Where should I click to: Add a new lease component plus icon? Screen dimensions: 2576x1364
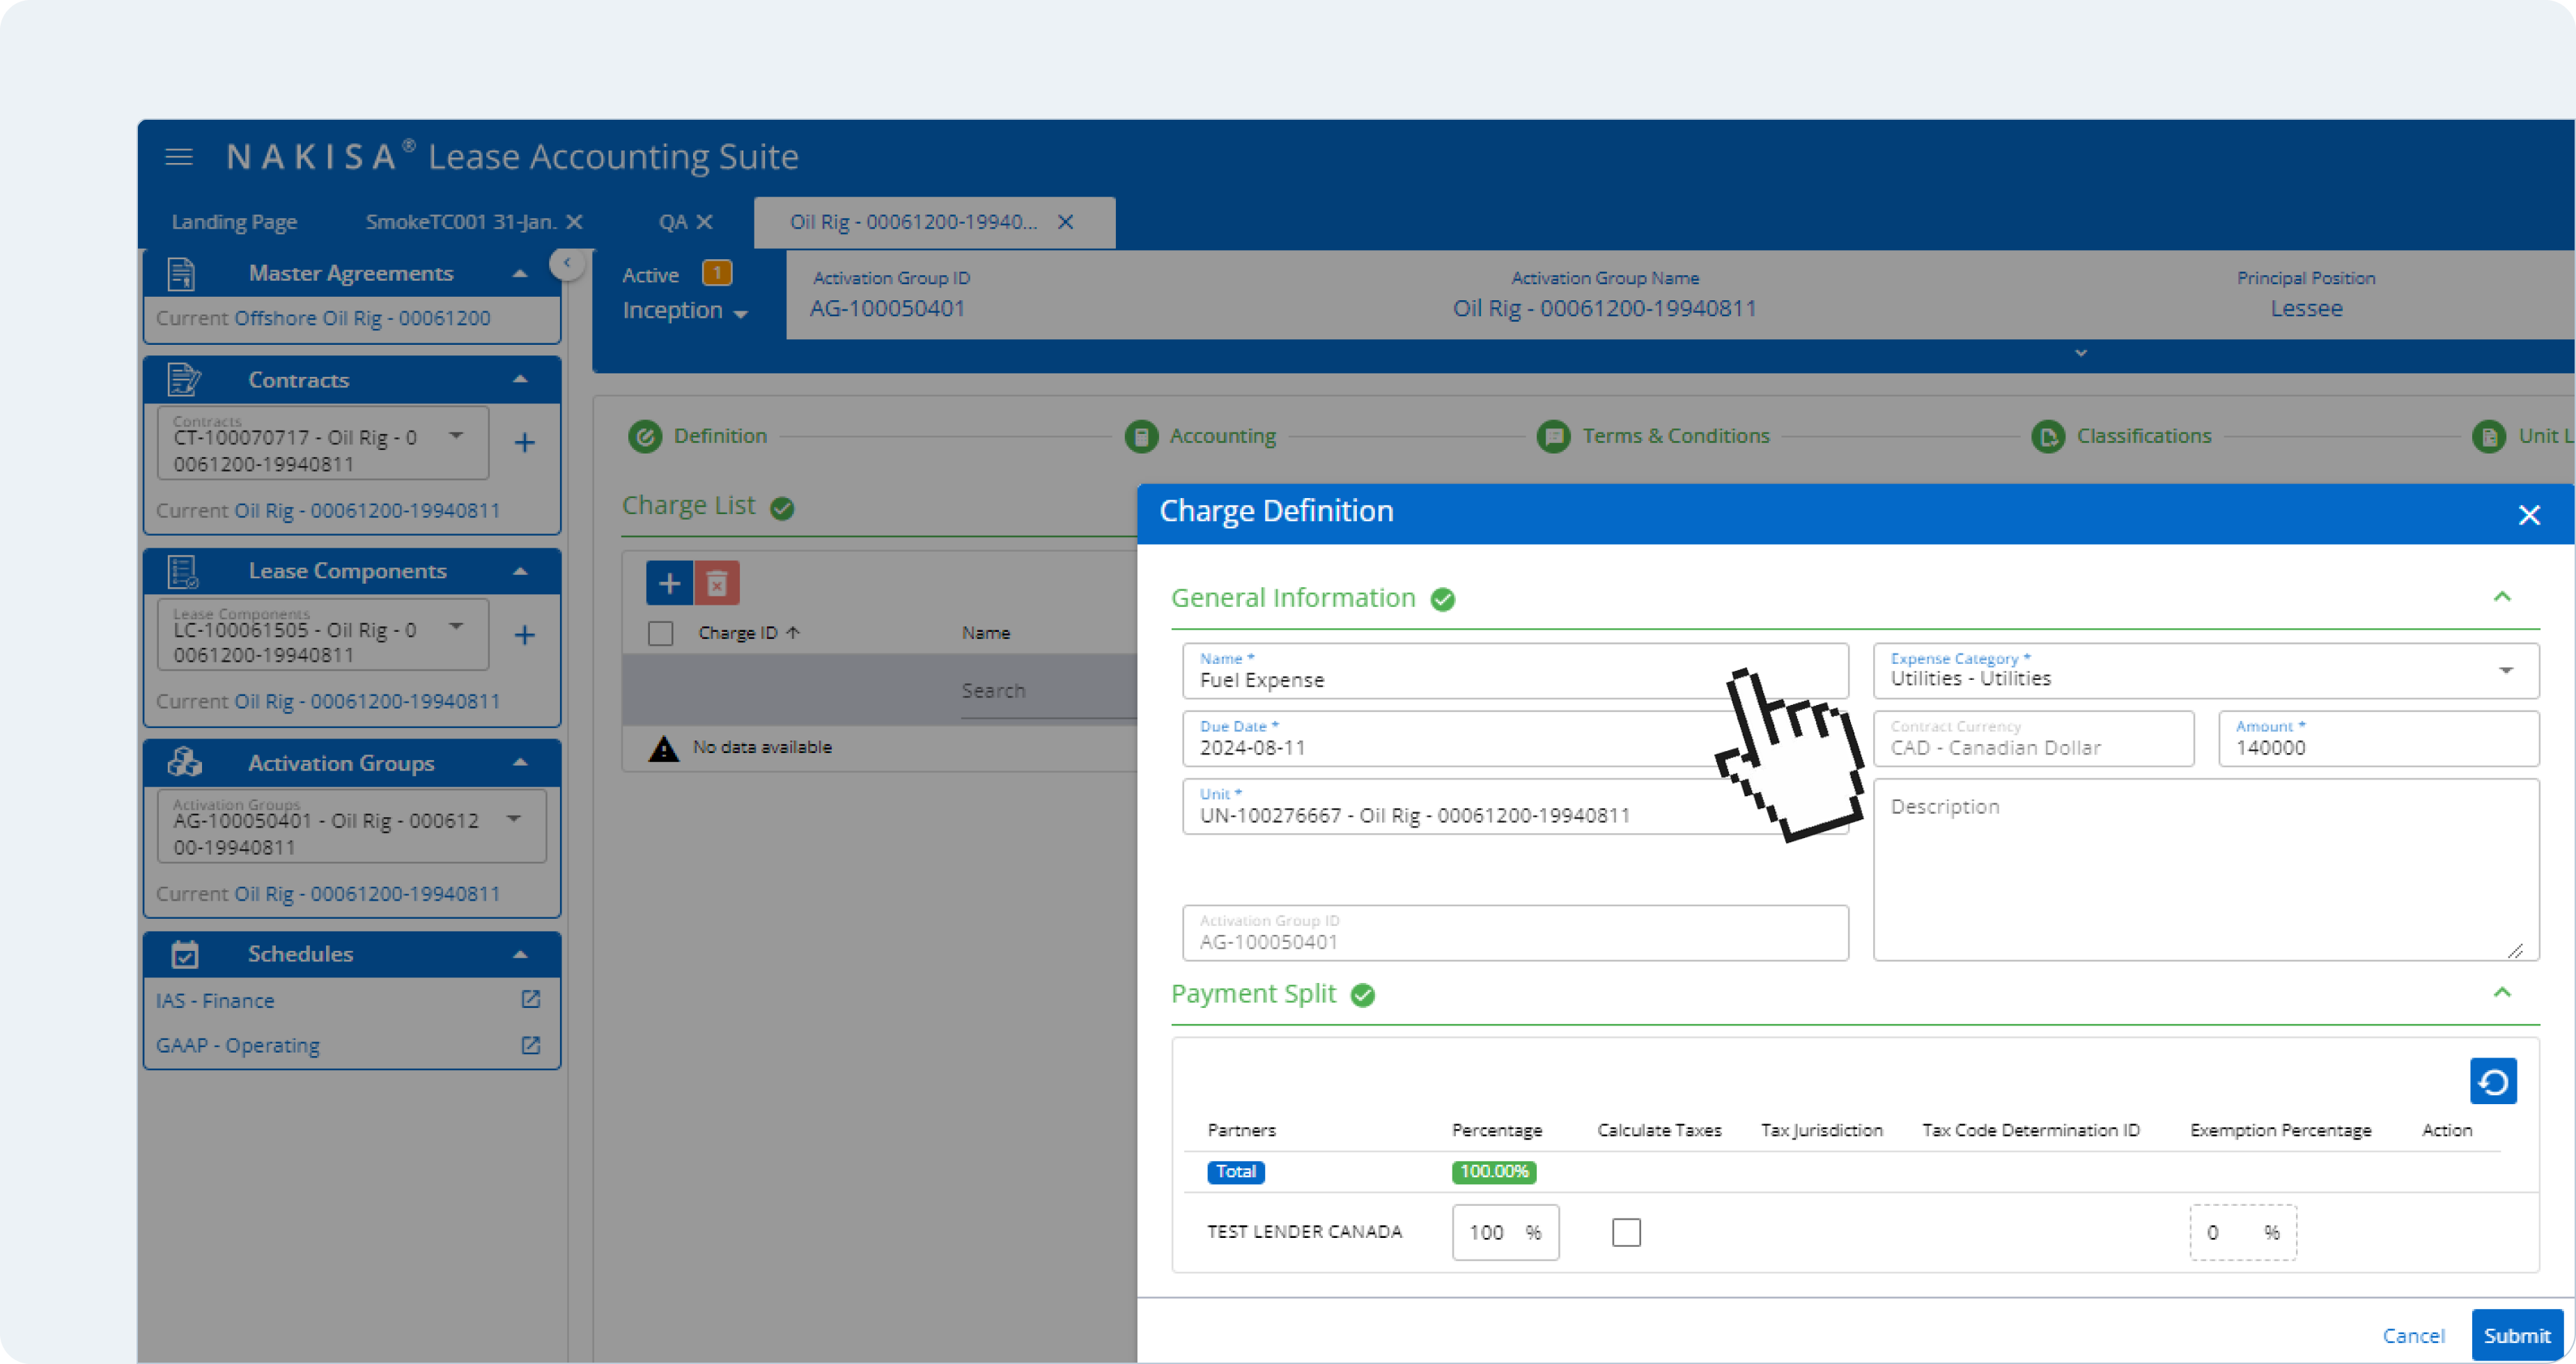[524, 635]
